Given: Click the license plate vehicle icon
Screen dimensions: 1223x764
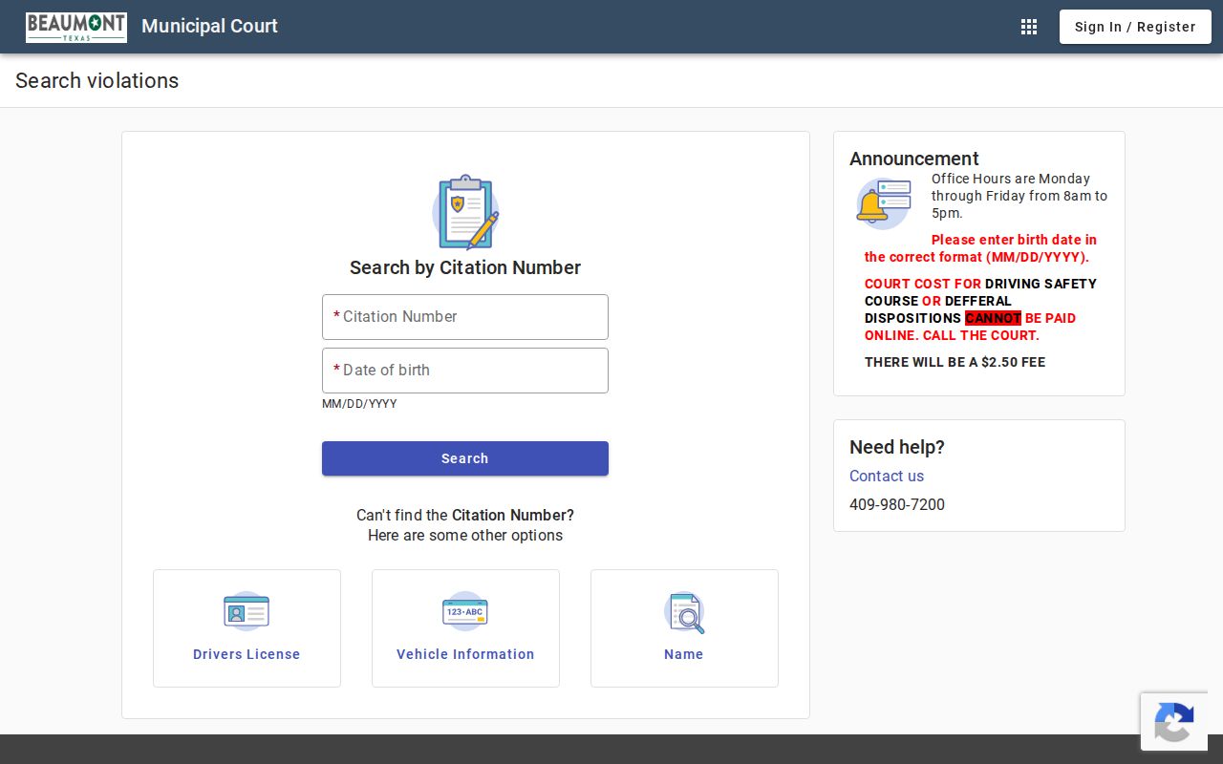Looking at the screenshot, I should [465, 611].
